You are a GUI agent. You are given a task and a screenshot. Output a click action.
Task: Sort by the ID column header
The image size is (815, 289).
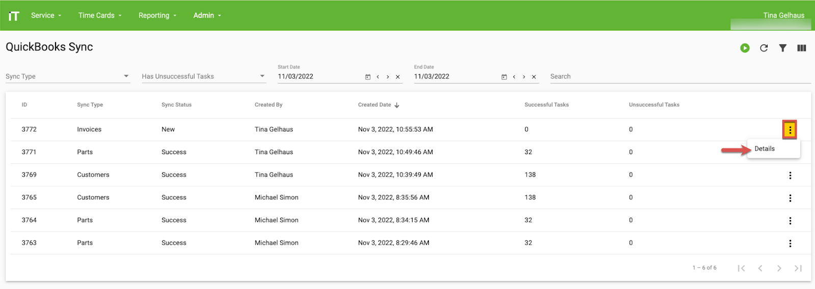[x=24, y=105]
